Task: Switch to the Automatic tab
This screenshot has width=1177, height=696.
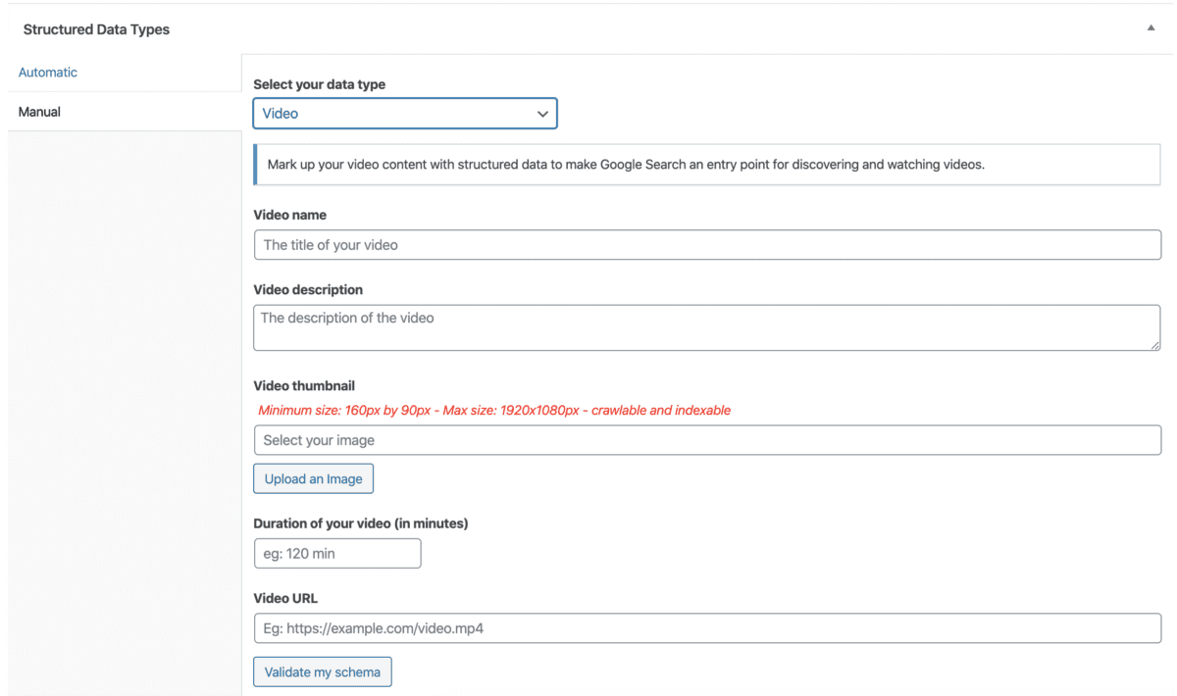Action: pyautogui.click(x=48, y=73)
